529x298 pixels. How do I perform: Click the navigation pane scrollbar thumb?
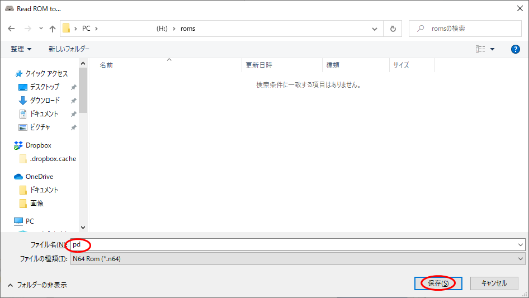(83, 90)
